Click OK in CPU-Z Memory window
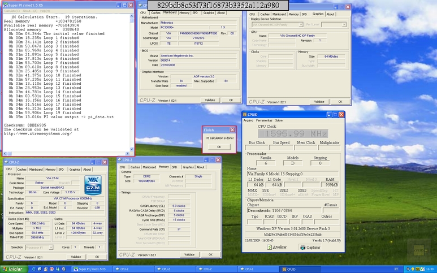The width and height of the screenshot is (437, 273). pyautogui.click(x=210, y=254)
